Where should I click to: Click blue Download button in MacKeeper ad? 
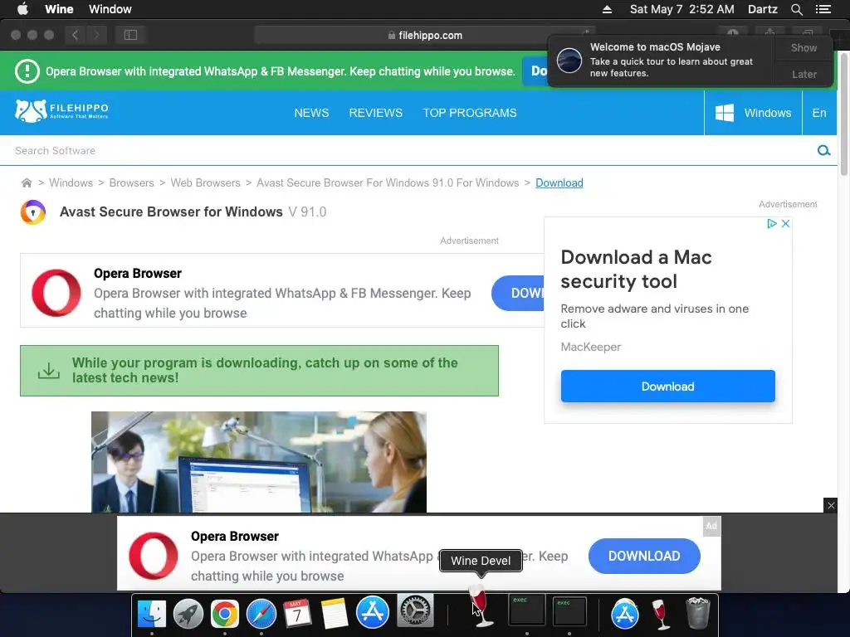[668, 387]
